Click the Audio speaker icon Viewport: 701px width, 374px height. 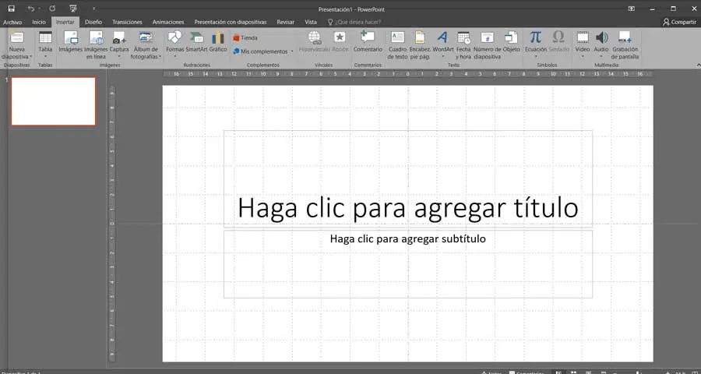(x=602, y=37)
